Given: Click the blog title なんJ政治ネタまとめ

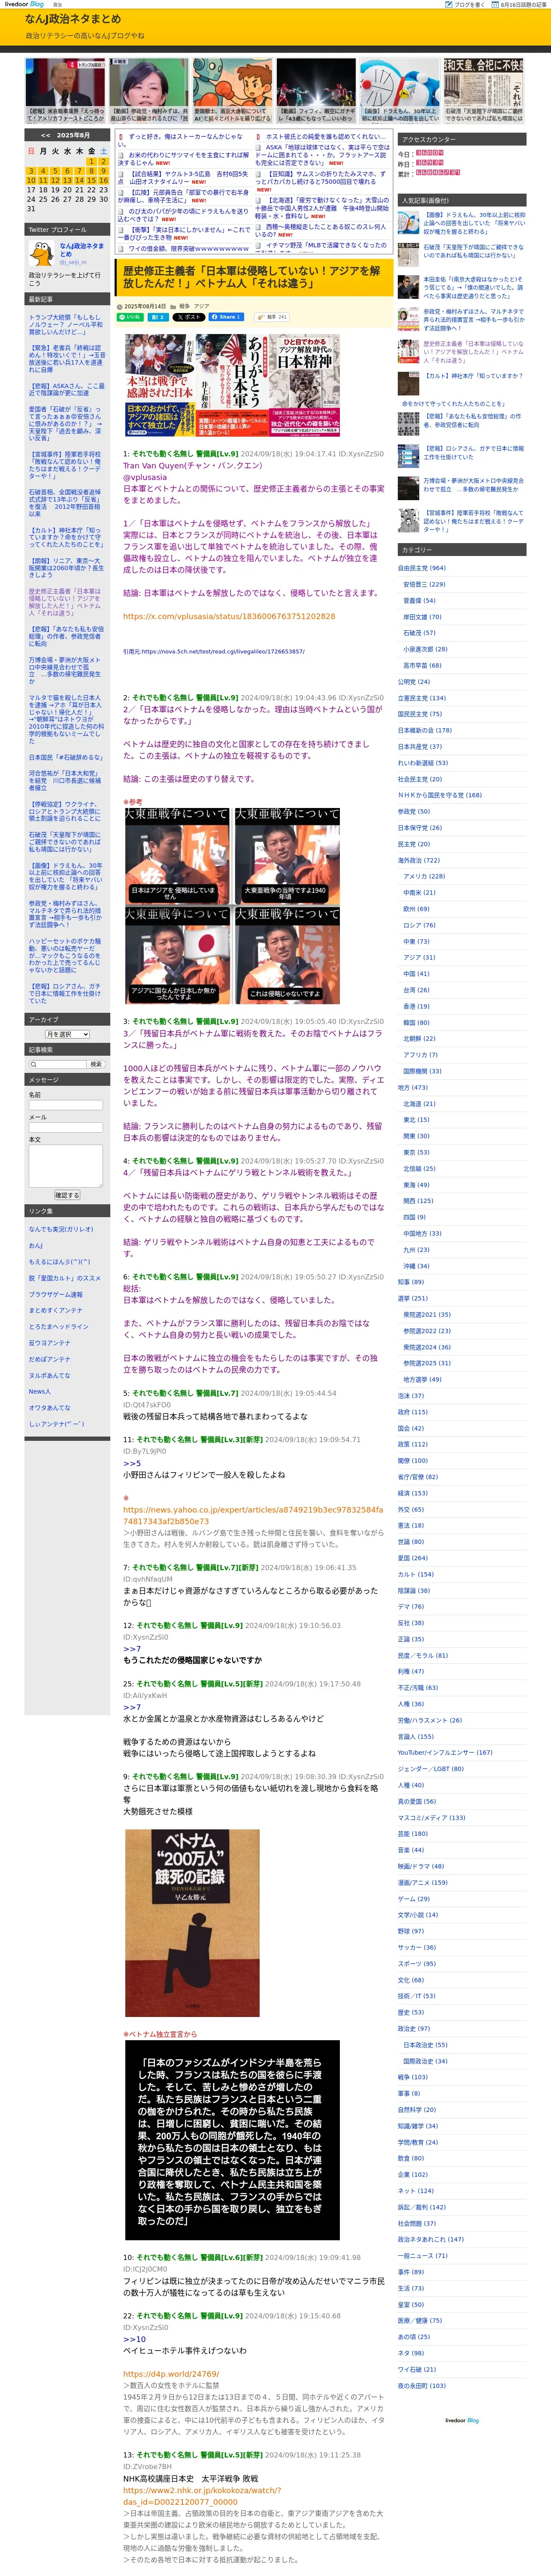Looking at the screenshot, I should tap(73, 19).
